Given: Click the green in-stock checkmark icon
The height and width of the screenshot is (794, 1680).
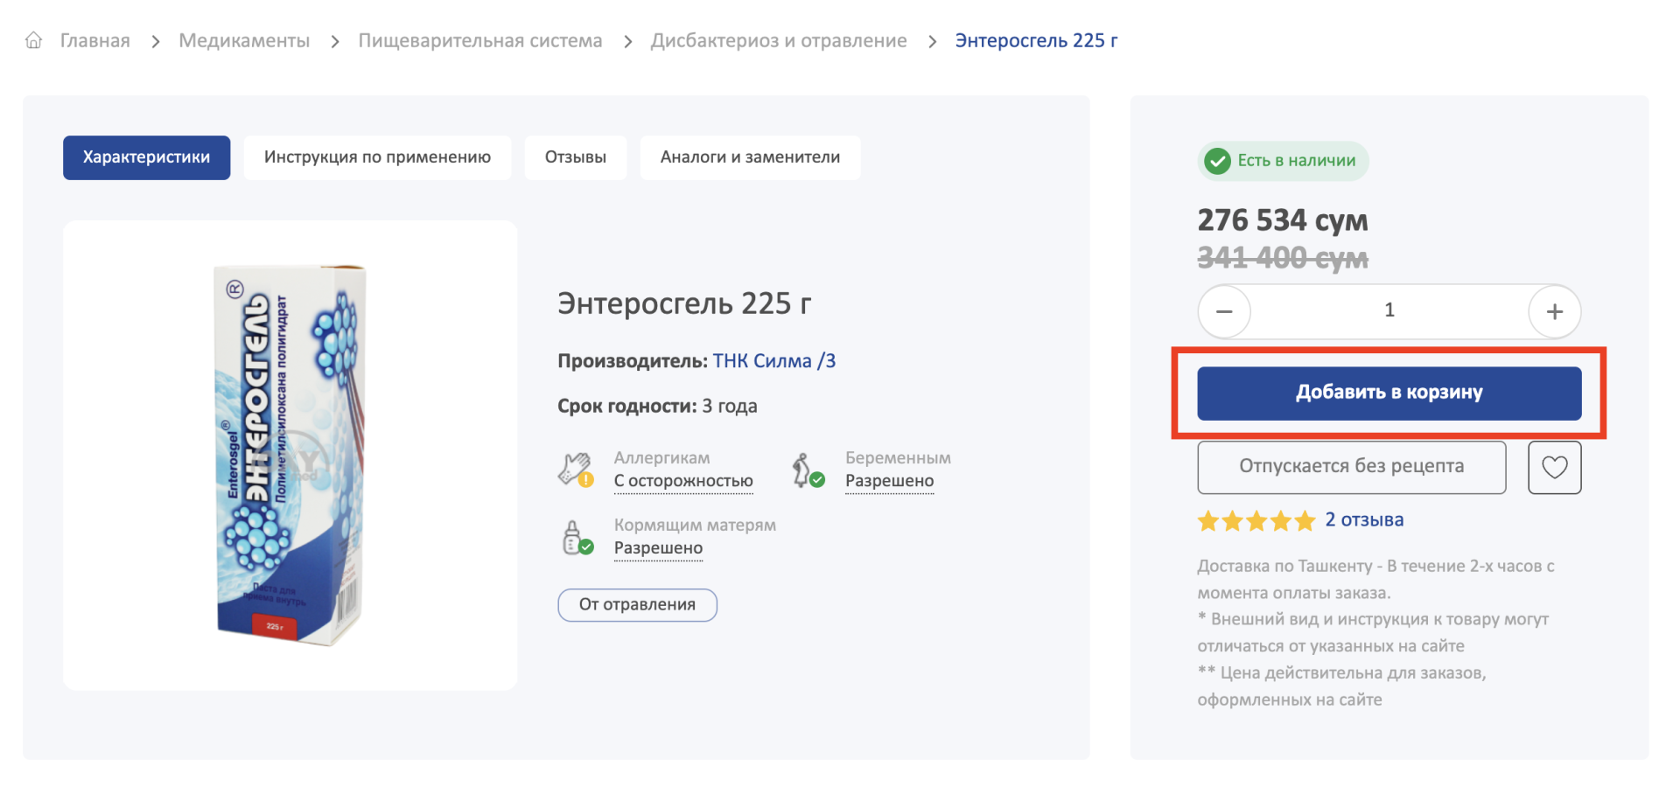Looking at the screenshot, I should tap(1217, 161).
